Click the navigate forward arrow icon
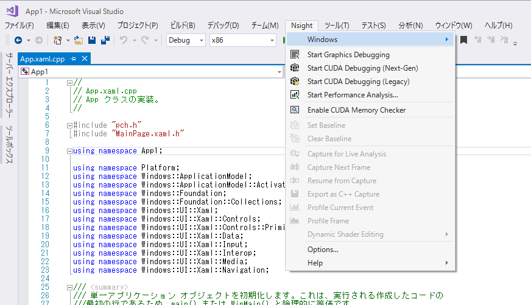The width and height of the screenshot is (531, 305). tap(39, 40)
